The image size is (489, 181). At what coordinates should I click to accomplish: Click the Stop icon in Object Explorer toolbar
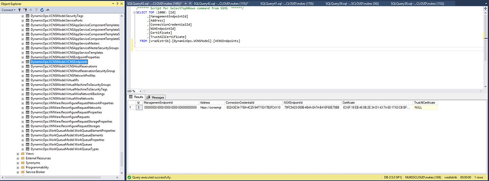pos(31,10)
